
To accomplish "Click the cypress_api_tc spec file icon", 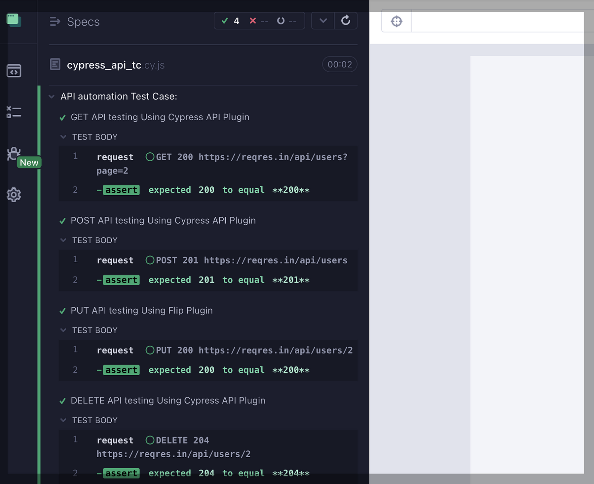I will pos(55,64).
